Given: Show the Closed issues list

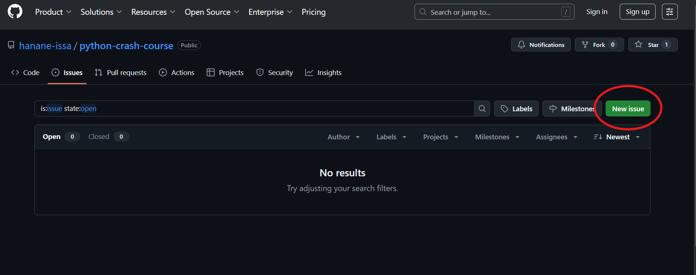Looking at the screenshot, I should [99, 137].
